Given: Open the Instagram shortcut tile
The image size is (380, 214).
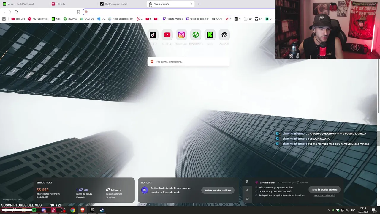Looking at the screenshot, I should pos(181,35).
